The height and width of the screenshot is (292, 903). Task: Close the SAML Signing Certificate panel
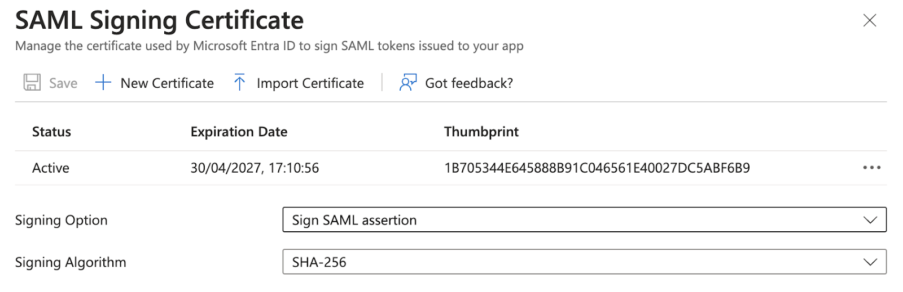coord(870,21)
